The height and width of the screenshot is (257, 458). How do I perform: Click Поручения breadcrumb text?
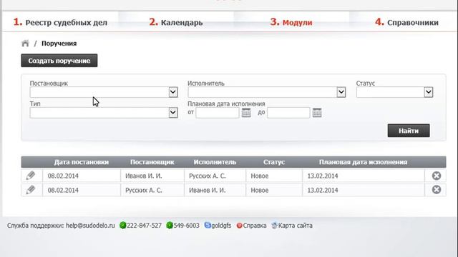[x=59, y=44]
